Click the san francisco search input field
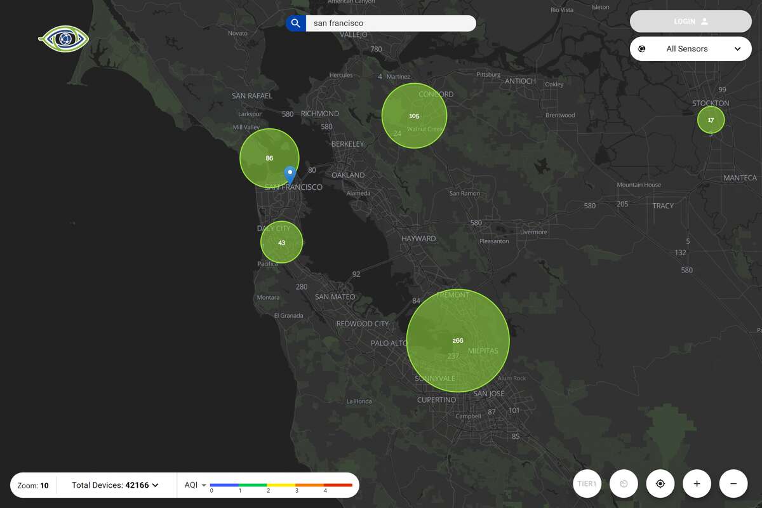The width and height of the screenshot is (762, 508). [391, 23]
